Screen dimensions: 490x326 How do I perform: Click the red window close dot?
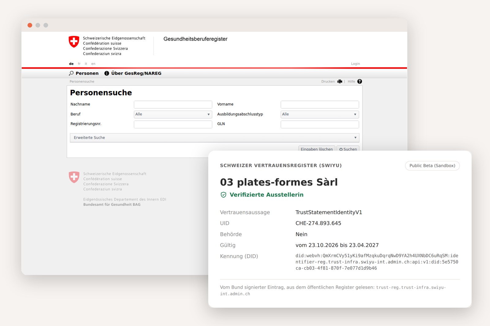[x=30, y=25]
